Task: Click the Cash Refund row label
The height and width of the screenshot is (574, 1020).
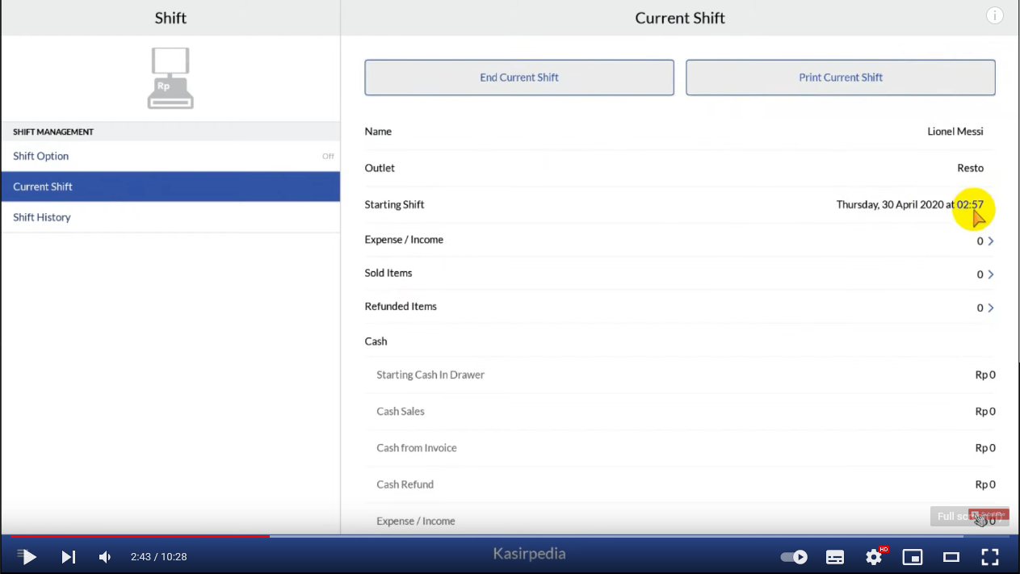Action: 405,484
